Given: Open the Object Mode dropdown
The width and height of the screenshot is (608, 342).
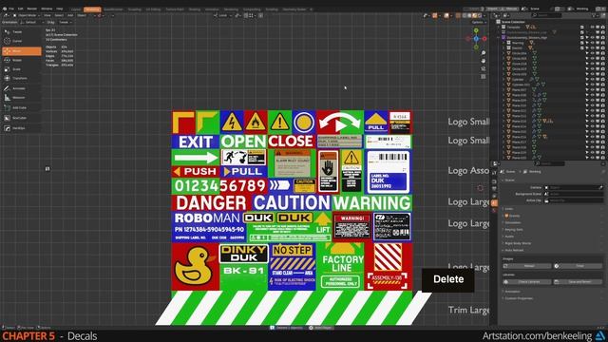Looking at the screenshot, I should (27, 15).
